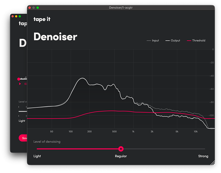Click the denoising level slider knob
The width and height of the screenshot is (221, 173).
[x=121, y=149]
